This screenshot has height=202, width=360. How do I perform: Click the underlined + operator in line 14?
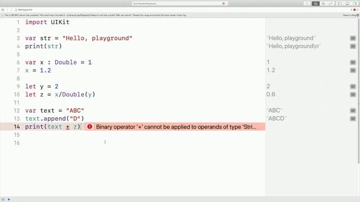coord(67,127)
